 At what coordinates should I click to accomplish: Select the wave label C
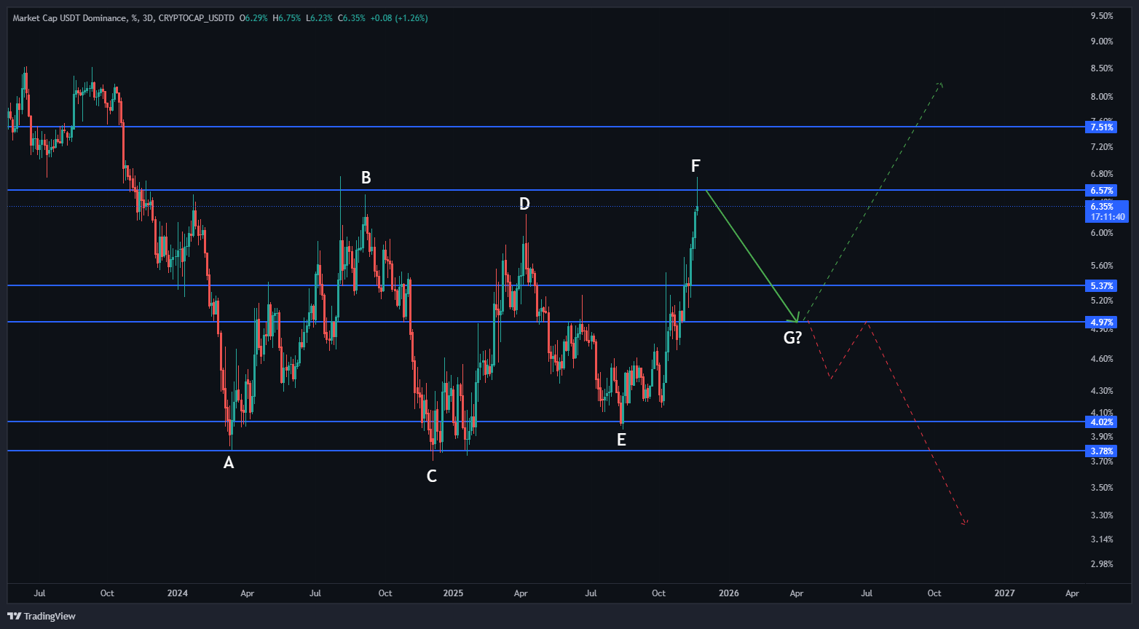point(432,476)
